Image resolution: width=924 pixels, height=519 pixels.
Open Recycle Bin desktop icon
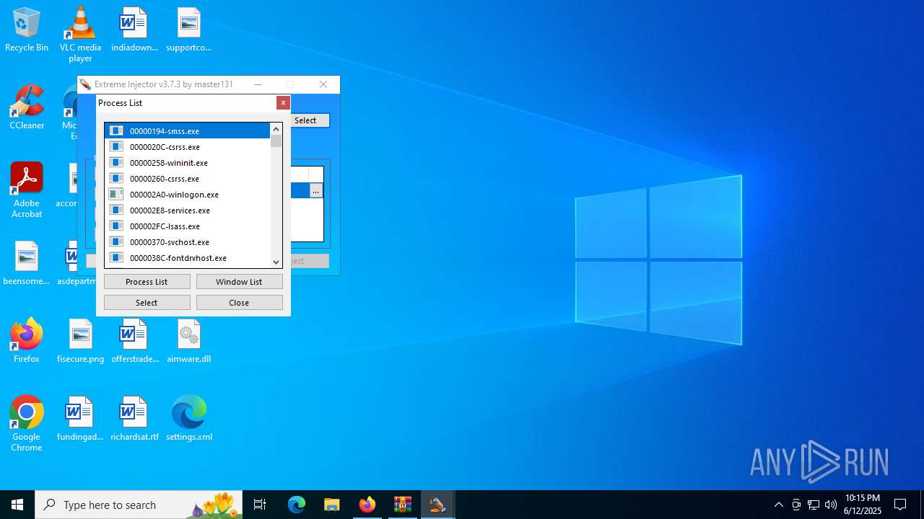coord(27,30)
